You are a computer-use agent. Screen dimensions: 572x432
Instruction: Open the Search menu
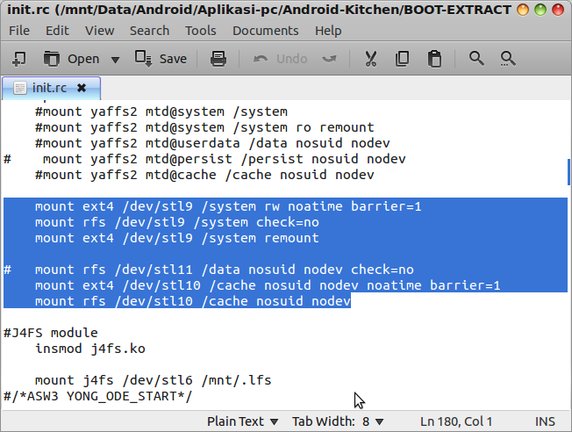(x=149, y=30)
